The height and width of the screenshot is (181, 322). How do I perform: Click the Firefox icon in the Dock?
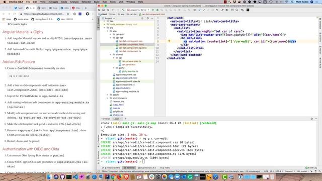pos(120,176)
